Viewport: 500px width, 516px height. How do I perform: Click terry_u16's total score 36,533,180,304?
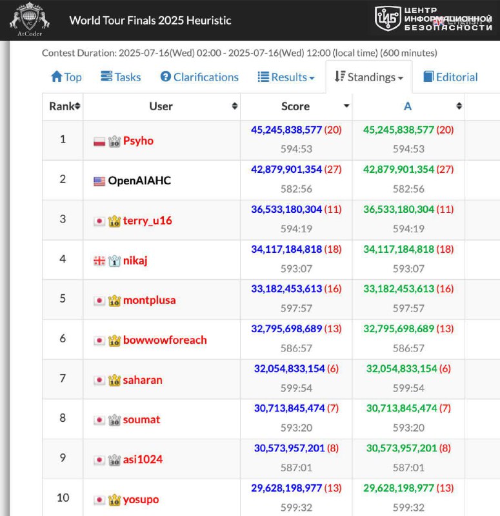(x=286, y=209)
